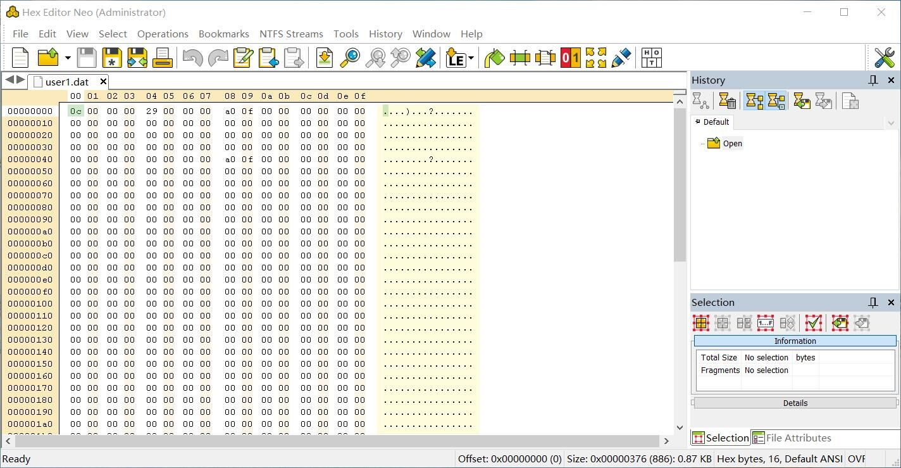Click the clipboard with blue arrow icon
This screenshot has height=468, width=901.
(268, 58)
